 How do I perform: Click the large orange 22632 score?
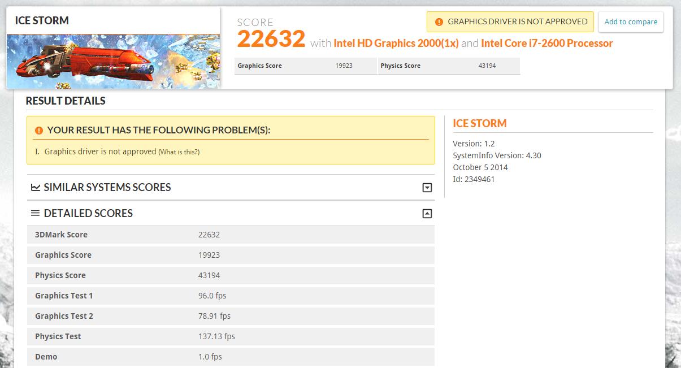tap(271, 39)
